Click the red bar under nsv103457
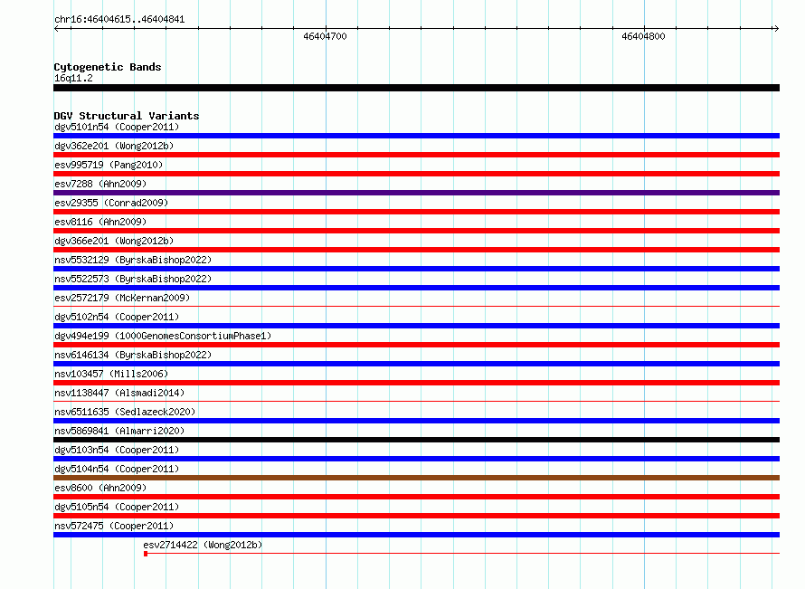Image resolution: width=805 pixels, height=589 pixels. (416, 383)
